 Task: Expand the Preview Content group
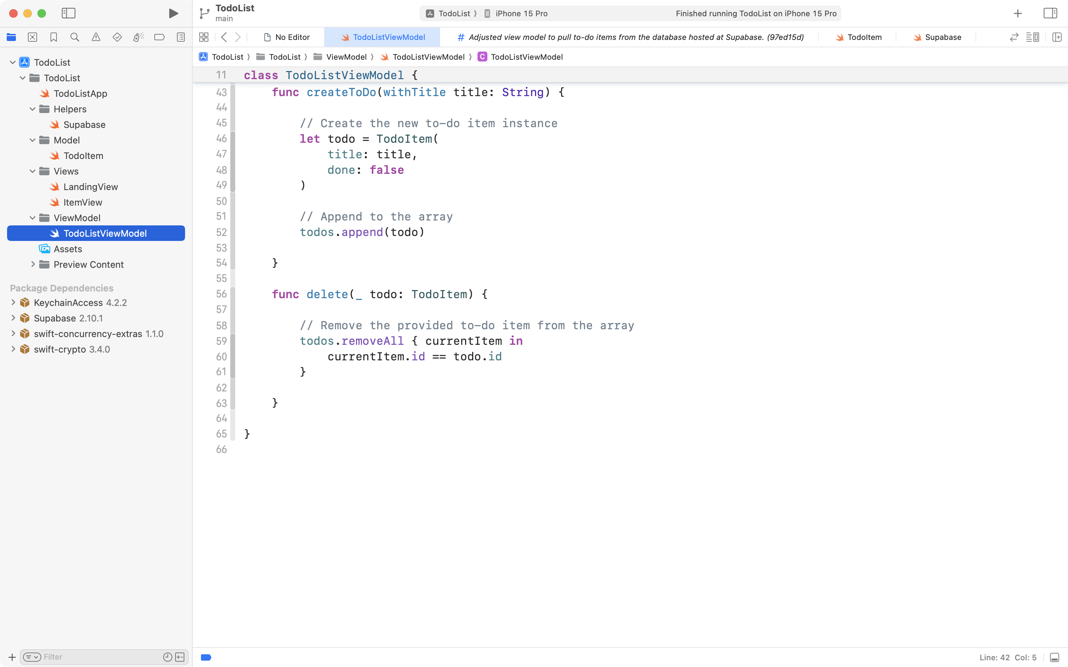click(32, 264)
